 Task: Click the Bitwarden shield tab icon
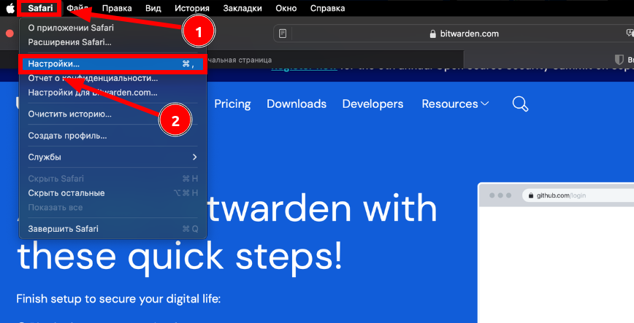[x=618, y=60]
